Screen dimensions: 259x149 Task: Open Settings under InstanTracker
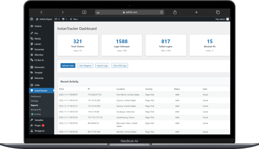coord(34,101)
